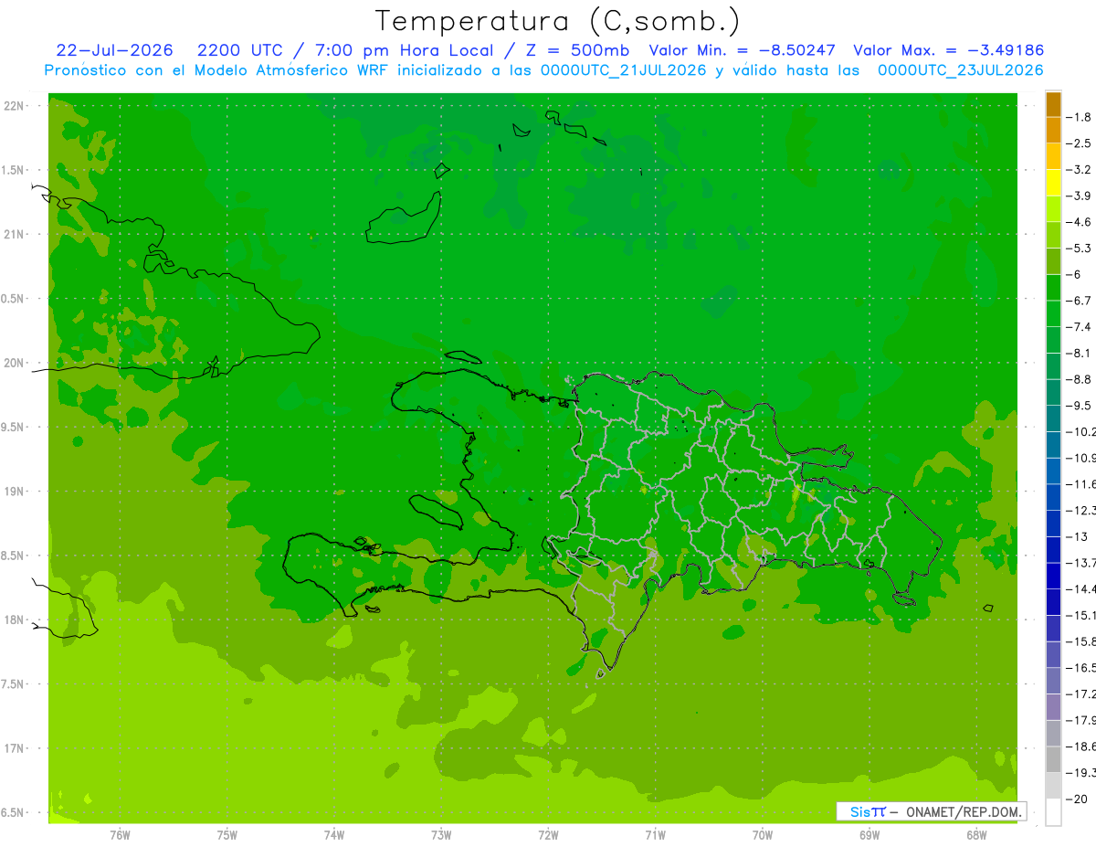Click the "-8.1" legend value
The image size is (1096, 847).
(x=1079, y=353)
